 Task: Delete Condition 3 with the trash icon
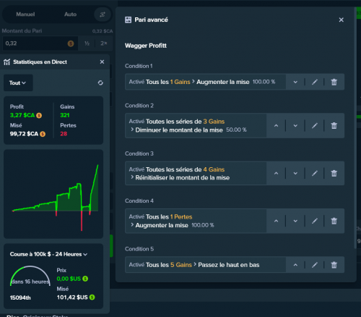pyautogui.click(x=334, y=173)
